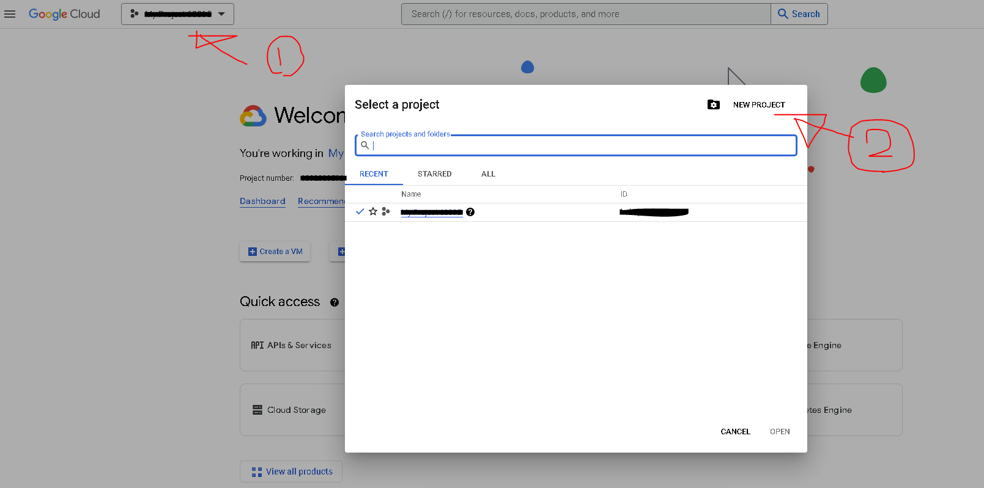Click the checkmark on the selected project
984x488 pixels.
[360, 211]
